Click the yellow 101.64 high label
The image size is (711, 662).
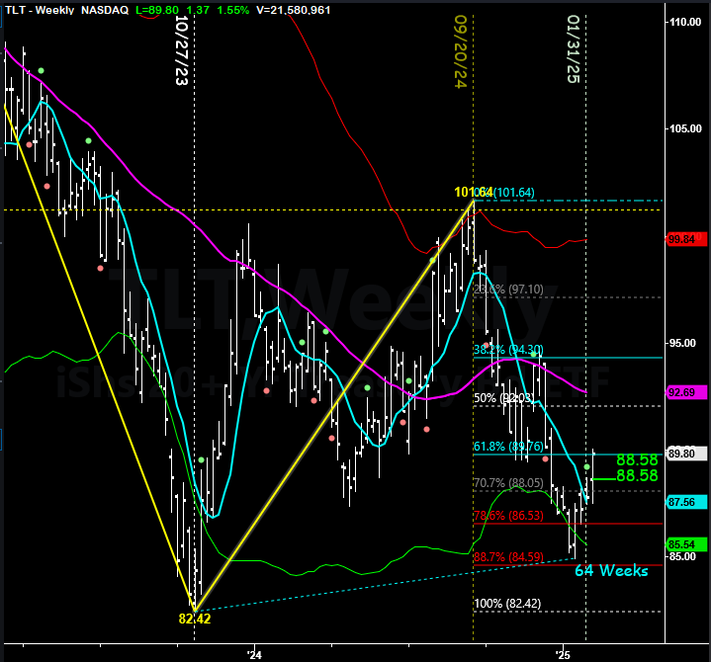[473, 192]
